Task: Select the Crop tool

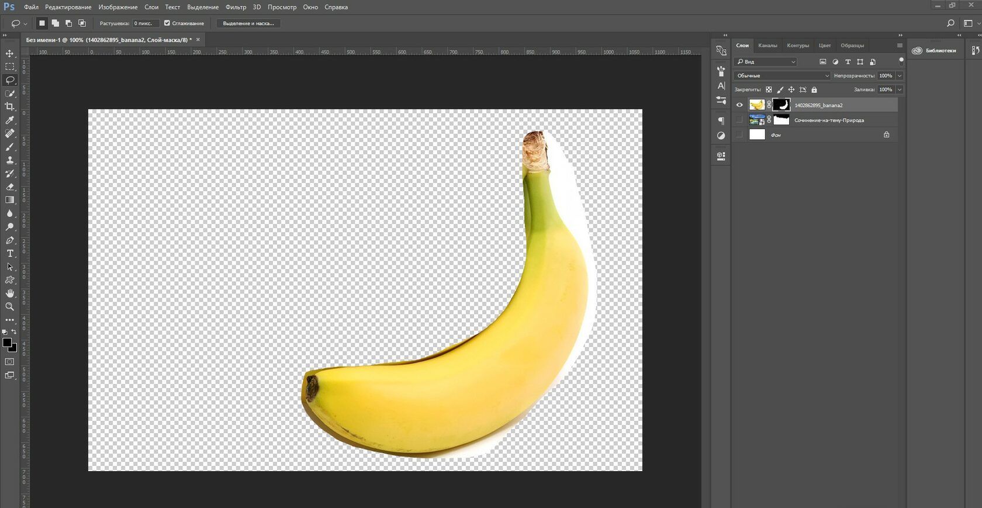Action: (x=10, y=106)
